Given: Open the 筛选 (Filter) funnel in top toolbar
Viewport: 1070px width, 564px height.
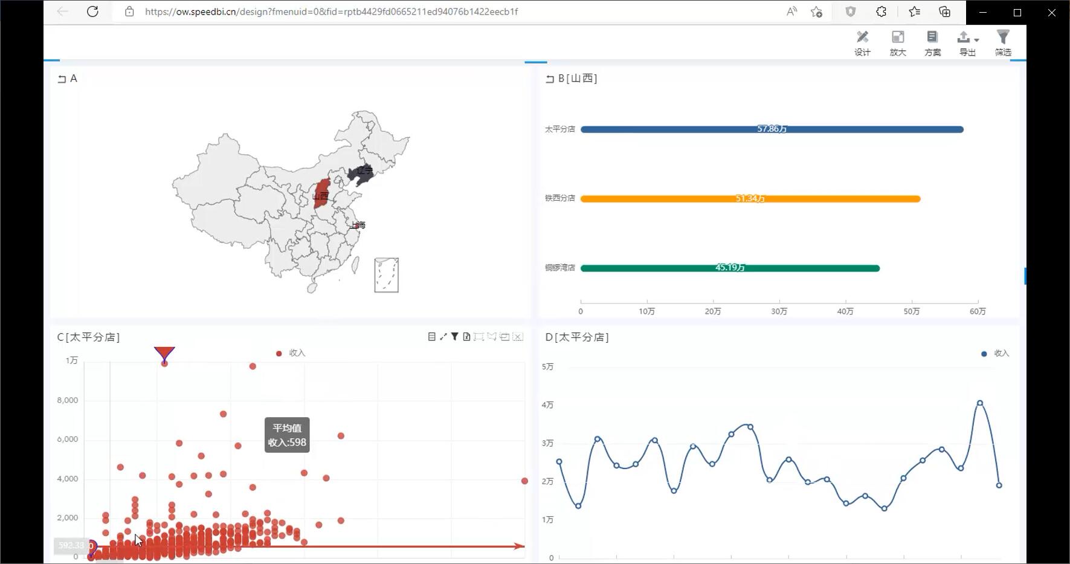Looking at the screenshot, I should [x=1003, y=43].
